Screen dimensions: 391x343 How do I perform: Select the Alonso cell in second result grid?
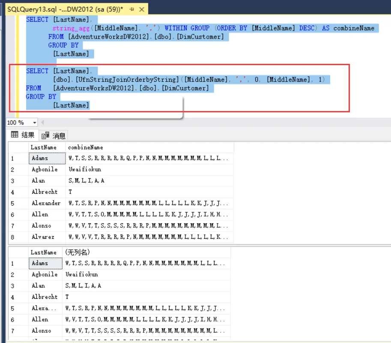pyautogui.click(x=45, y=331)
